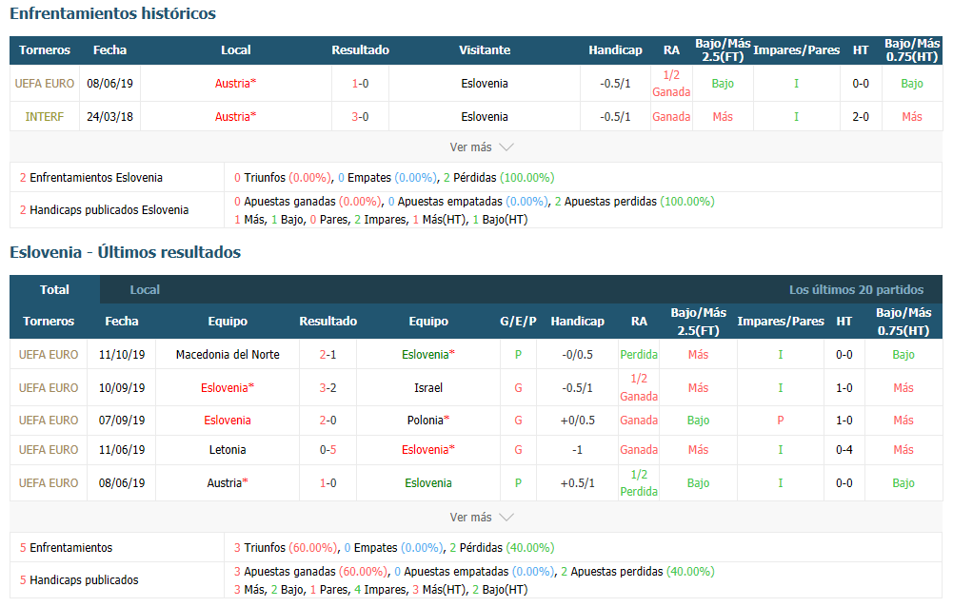The image size is (953, 607).
Task: Select handicap -0/0.5 in Macedonia row
Action: 577,354
